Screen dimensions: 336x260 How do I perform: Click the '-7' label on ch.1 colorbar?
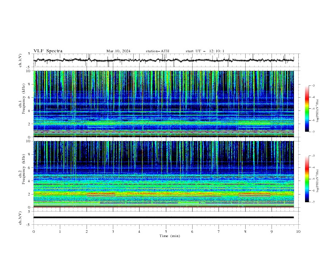coord(313,132)
